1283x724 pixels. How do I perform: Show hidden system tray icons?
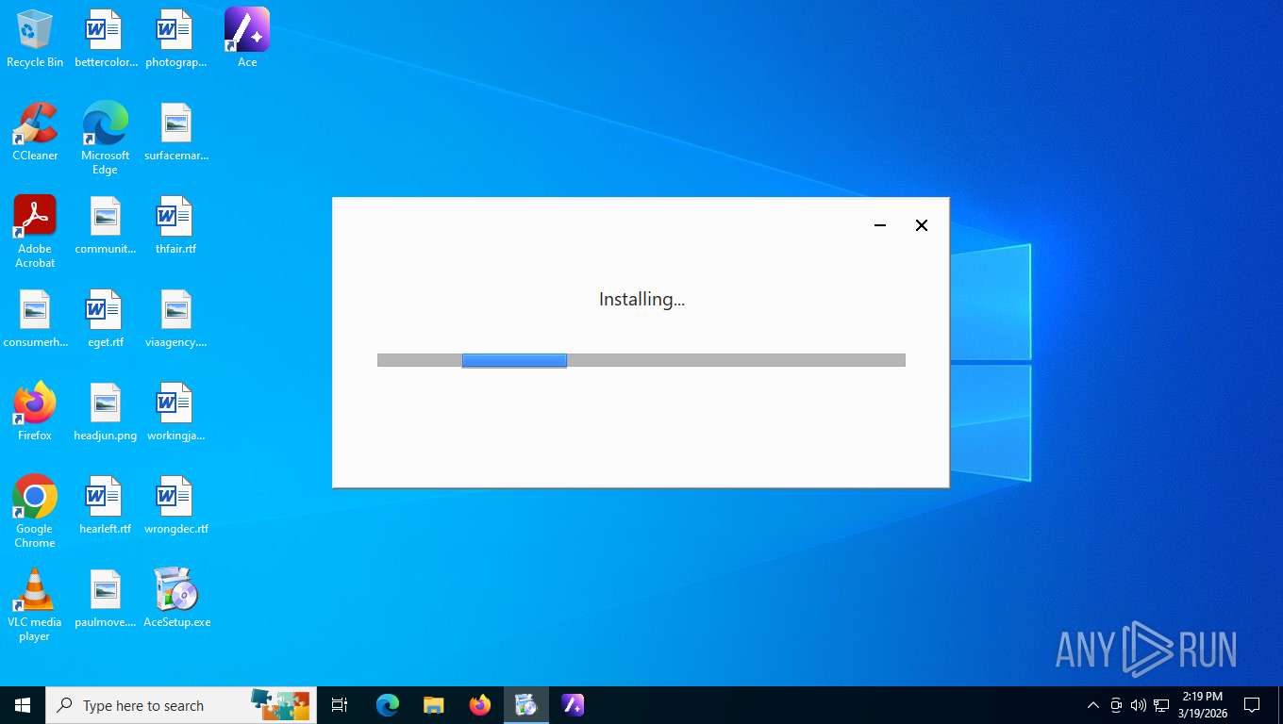tap(1093, 705)
